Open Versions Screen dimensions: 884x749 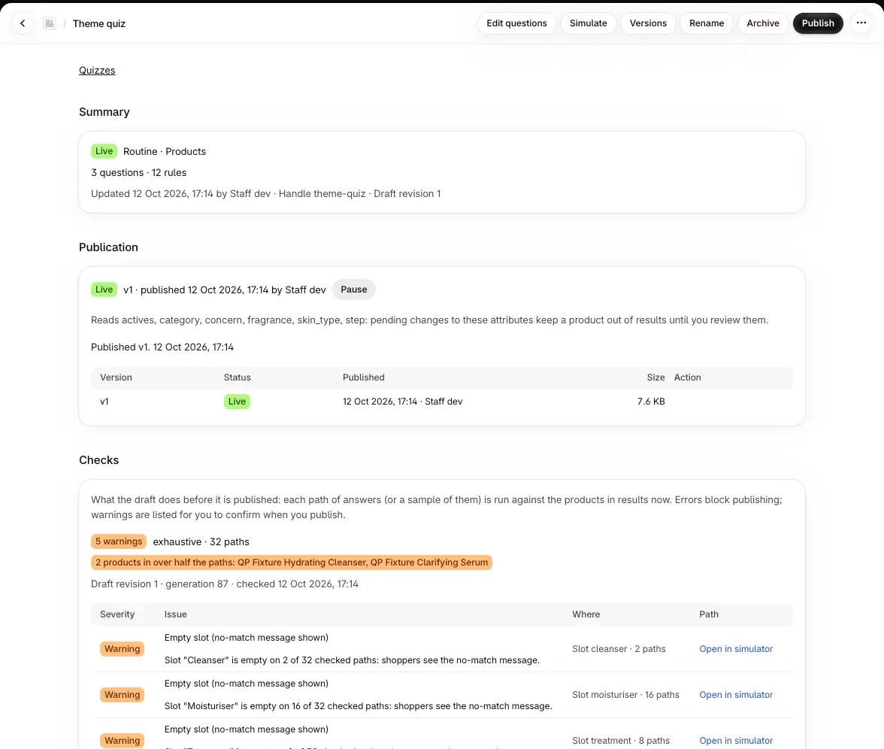pos(648,23)
